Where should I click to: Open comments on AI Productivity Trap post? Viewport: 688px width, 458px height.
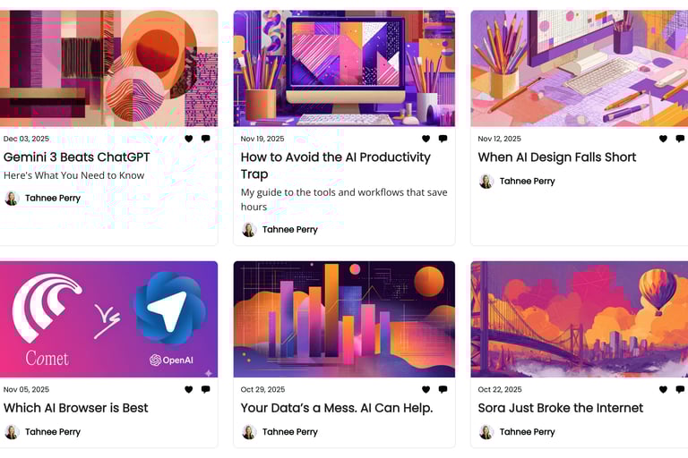point(443,139)
